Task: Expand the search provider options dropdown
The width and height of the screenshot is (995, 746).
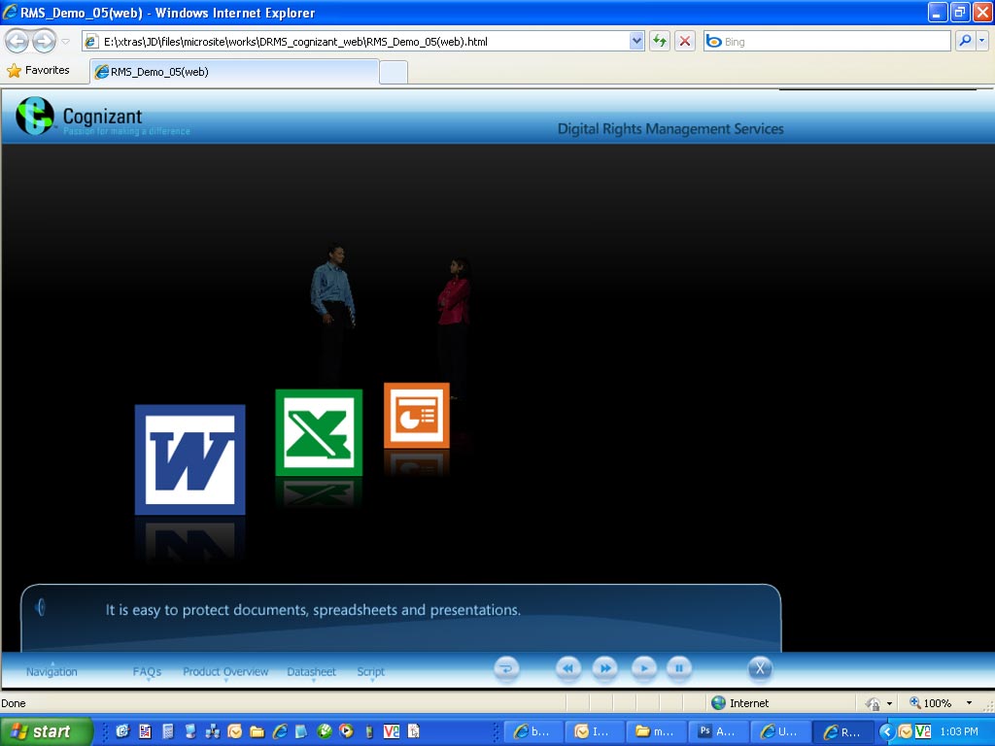Action: (982, 41)
